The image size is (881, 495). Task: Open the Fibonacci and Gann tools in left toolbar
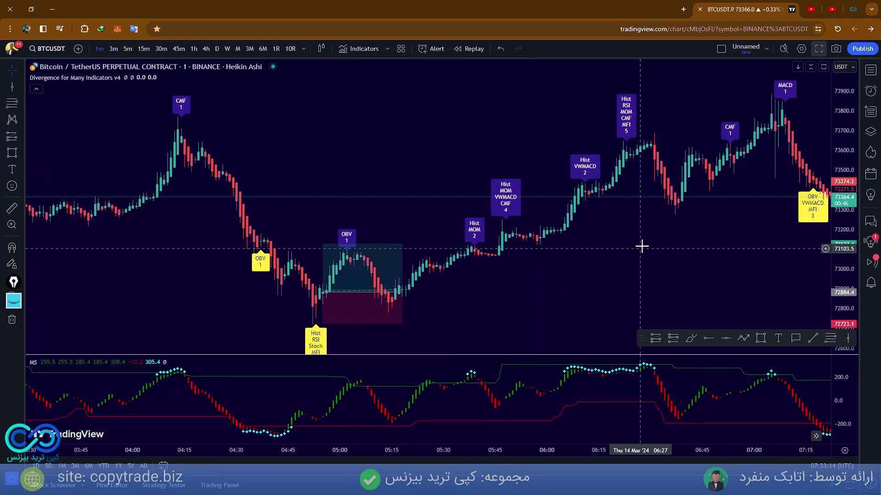pyautogui.click(x=12, y=103)
